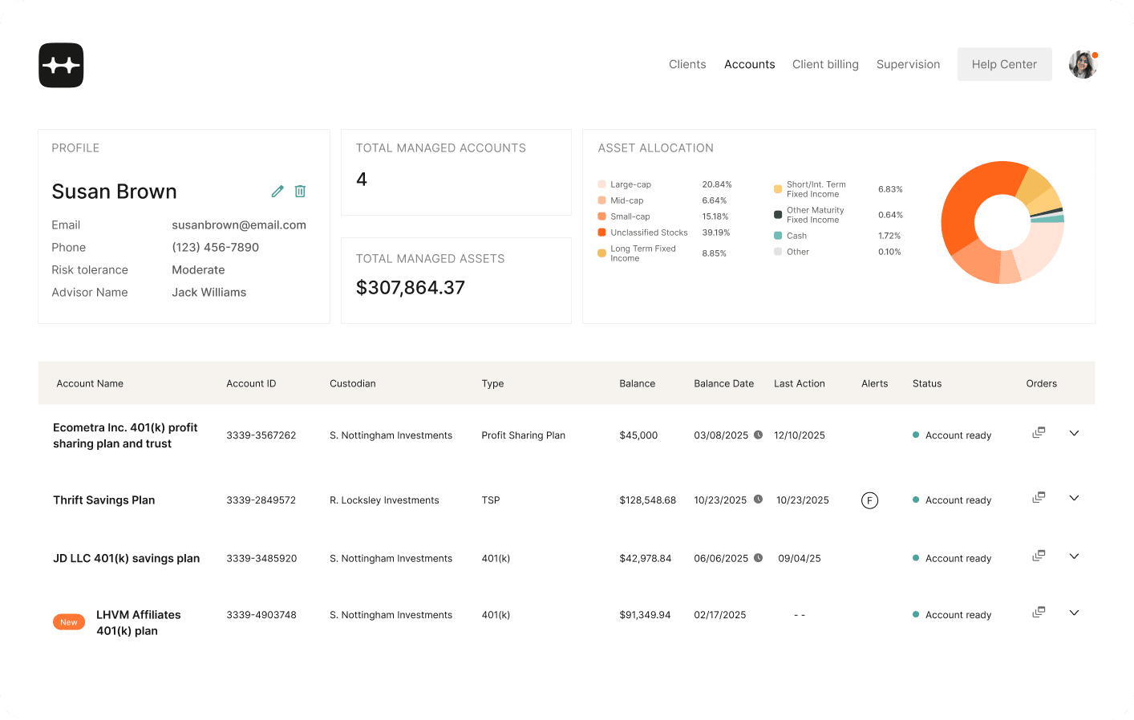Expand the Thrift Savings Plan row chevron
This screenshot has height=720, width=1134.
[x=1074, y=498]
